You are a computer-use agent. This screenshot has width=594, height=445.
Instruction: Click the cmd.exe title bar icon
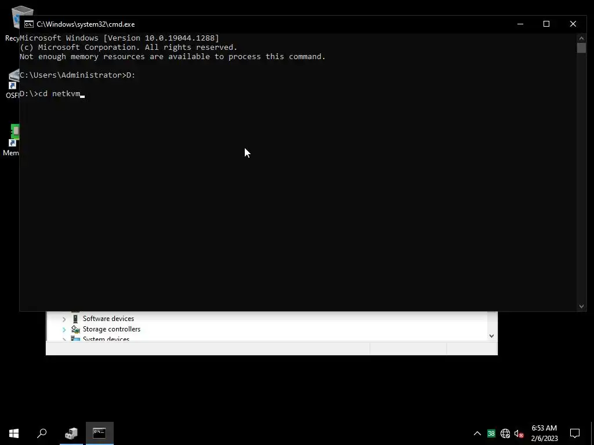(29, 24)
